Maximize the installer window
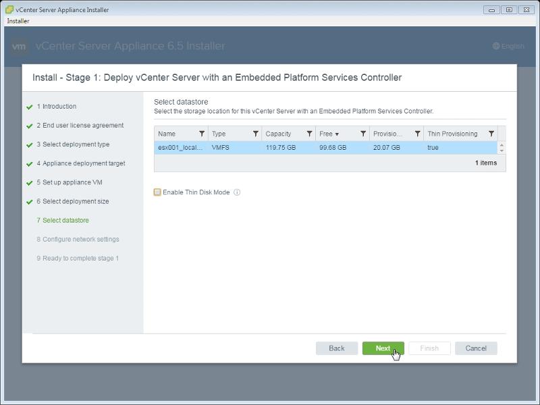540x405 pixels. click(x=509, y=10)
